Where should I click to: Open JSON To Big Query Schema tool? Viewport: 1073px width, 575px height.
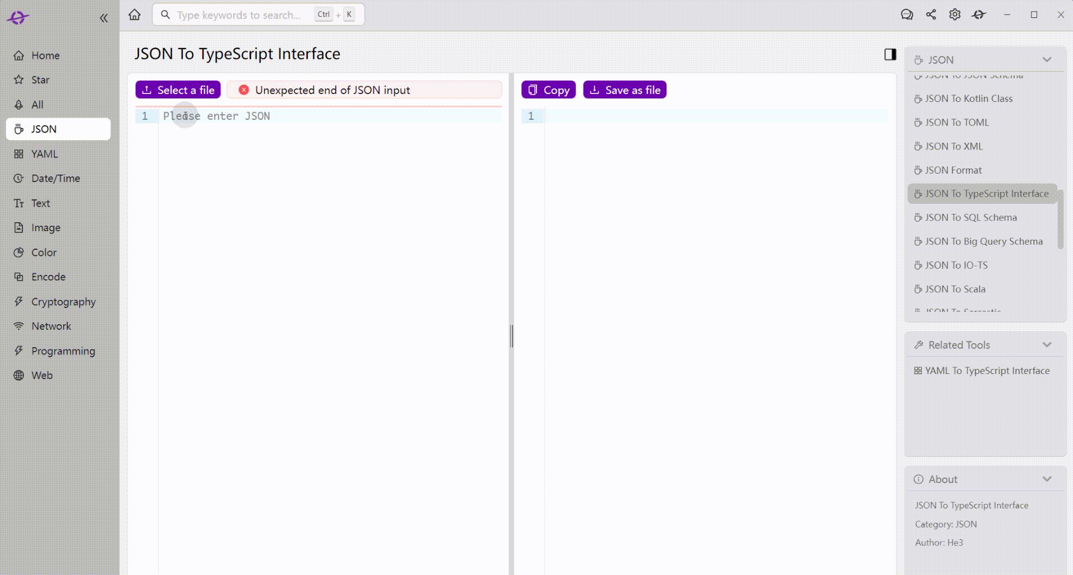click(x=982, y=241)
